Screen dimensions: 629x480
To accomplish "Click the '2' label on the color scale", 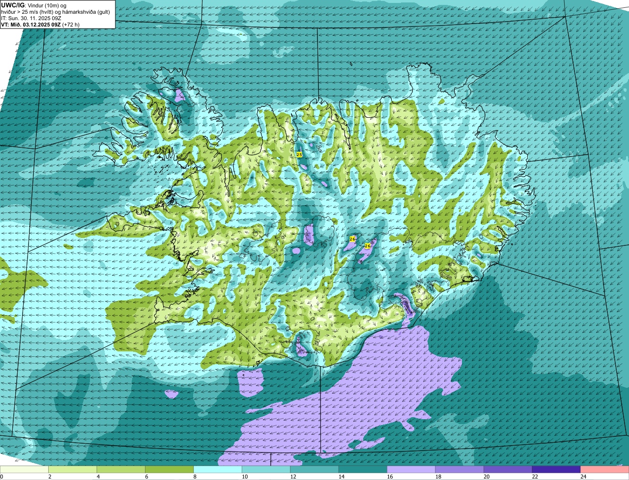I will (x=50, y=477).
